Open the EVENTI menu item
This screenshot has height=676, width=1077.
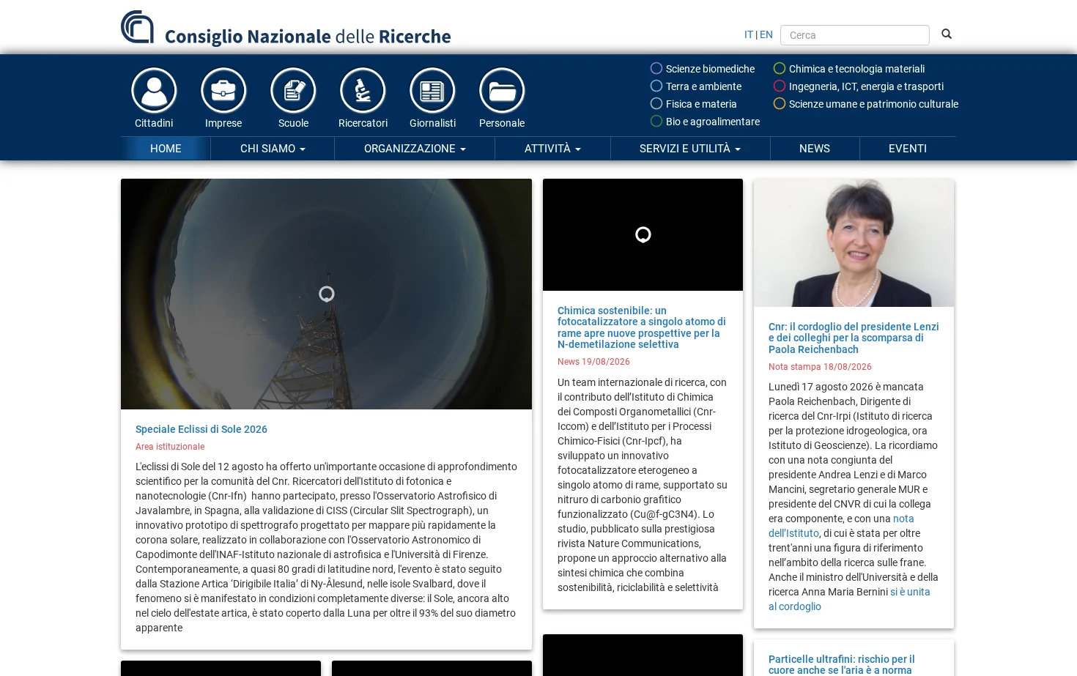pyautogui.click(x=908, y=149)
